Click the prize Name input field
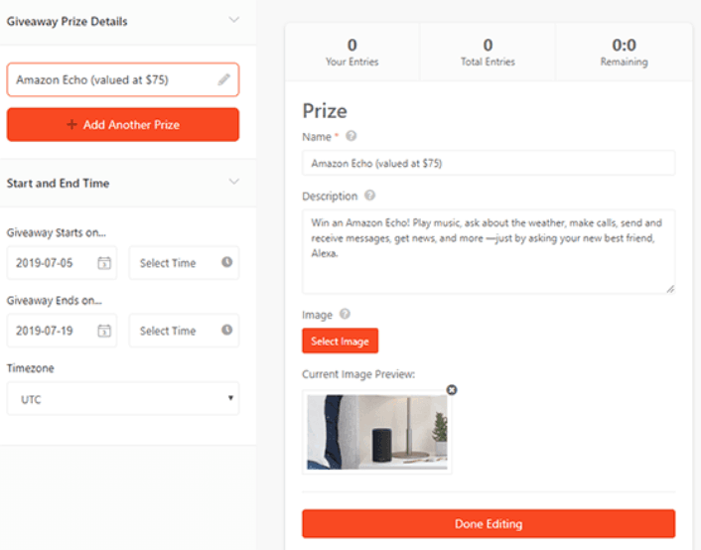701x550 pixels. [488, 163]
